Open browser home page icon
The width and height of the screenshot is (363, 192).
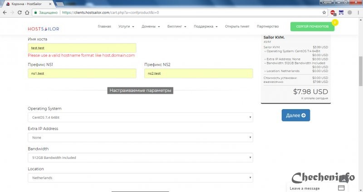[27, 13]
